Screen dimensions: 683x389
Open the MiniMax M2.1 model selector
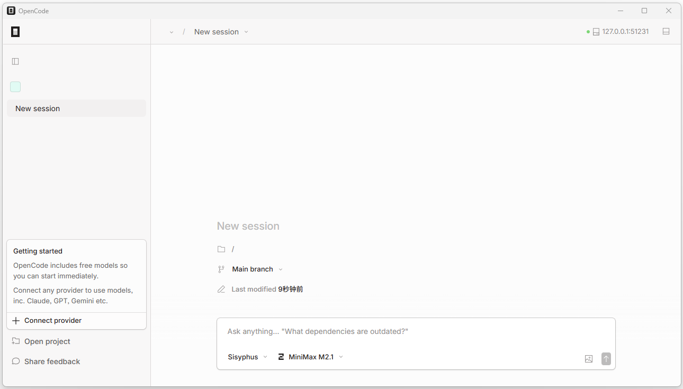click(311, 357)
